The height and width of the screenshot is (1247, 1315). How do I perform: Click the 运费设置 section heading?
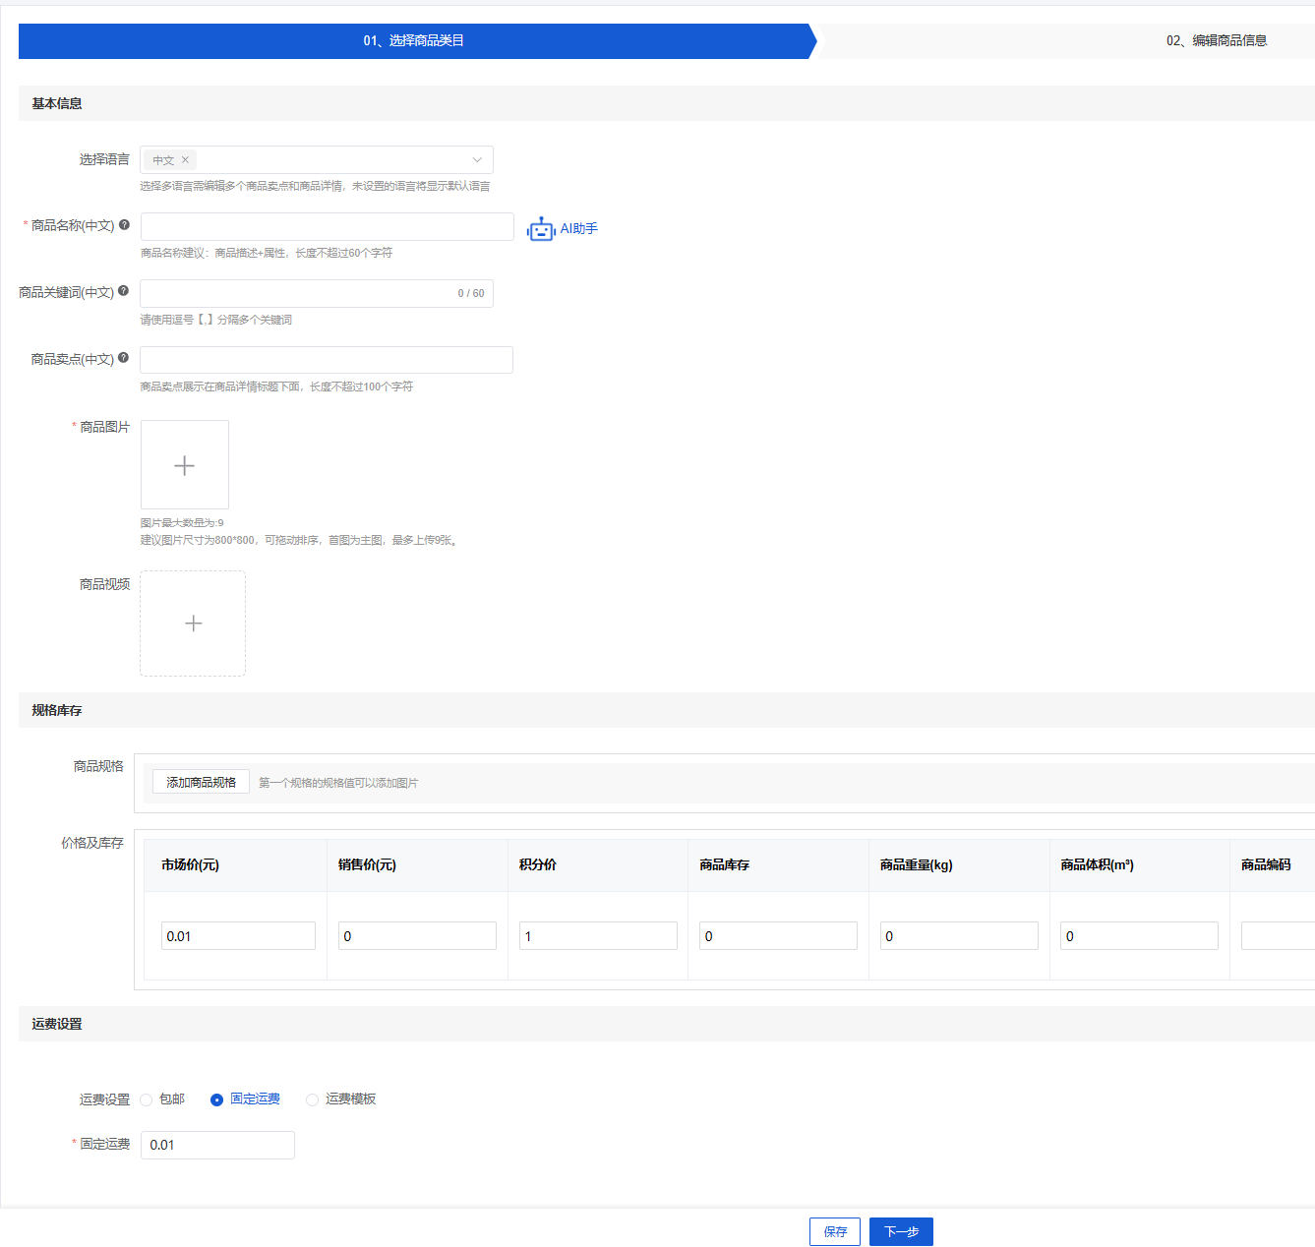pyautogui.click(x=57, y=1024)
